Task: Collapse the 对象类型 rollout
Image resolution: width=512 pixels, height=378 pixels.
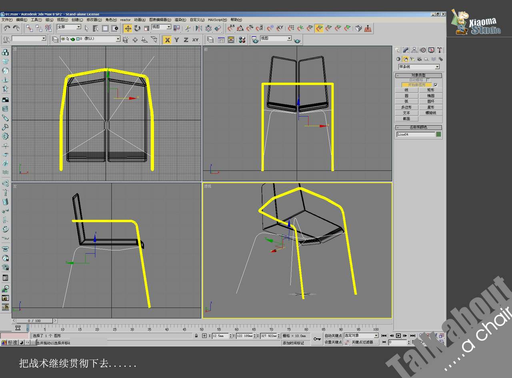Action: coord(418,75)
